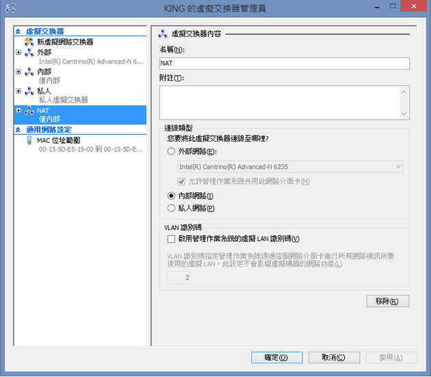Viewport: 431px width, 377px height.
Task: Select the 私人網路 radio button
Action: point(171,208)
